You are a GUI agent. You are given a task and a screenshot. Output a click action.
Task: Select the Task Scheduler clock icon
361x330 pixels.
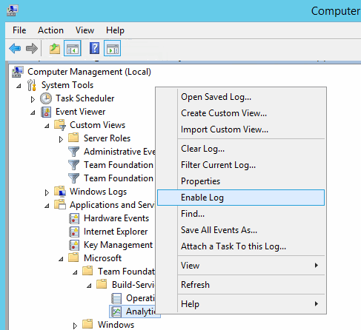point(46,98)
